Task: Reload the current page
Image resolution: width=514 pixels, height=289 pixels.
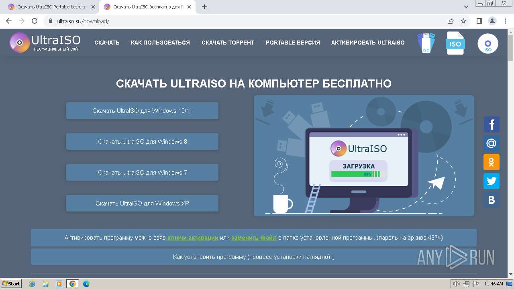Action: tap(35, 21)
